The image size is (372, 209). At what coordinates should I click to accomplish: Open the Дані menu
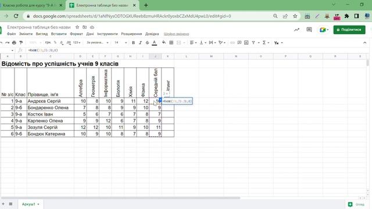[x=90, y=34]
